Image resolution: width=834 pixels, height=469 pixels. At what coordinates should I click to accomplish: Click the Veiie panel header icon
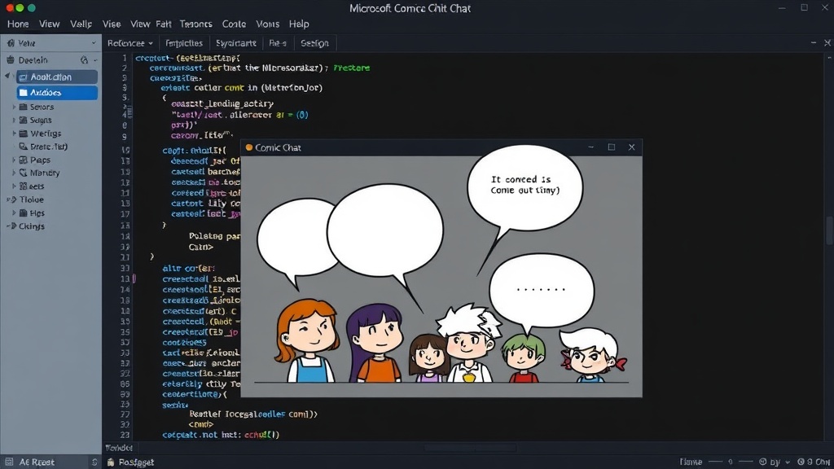pyautogui.click(x=11, y=43)
